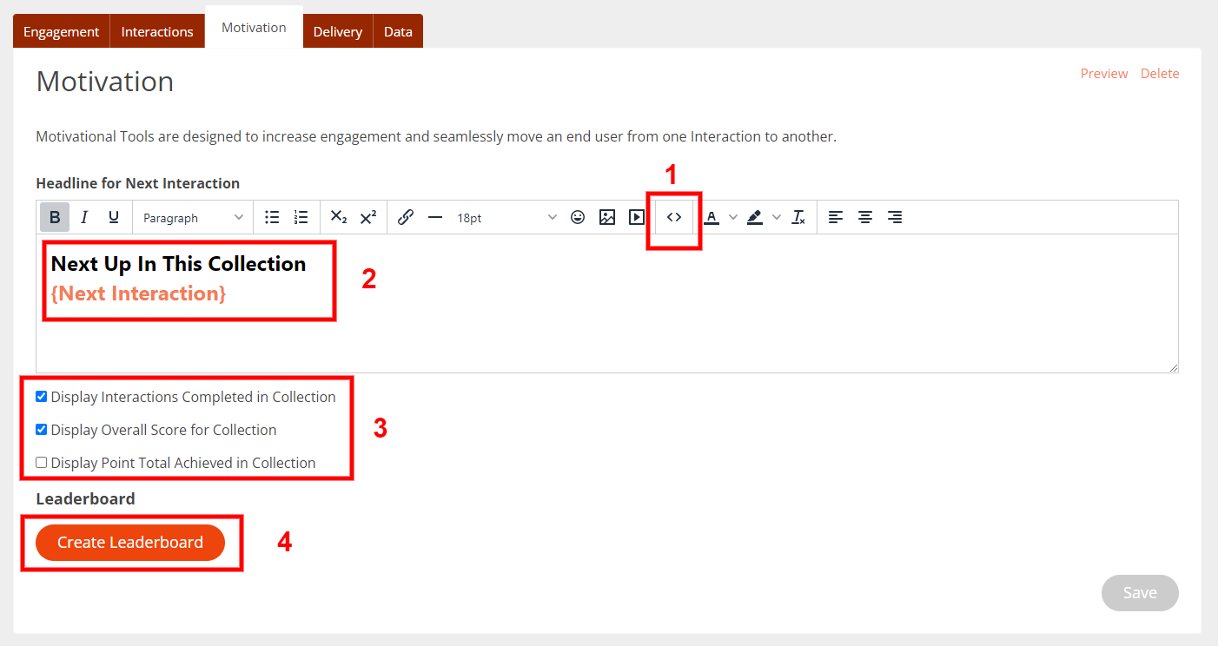1218x646 pixels.
Task: Select the Motivation tab
Action: (x=254, y=28)
